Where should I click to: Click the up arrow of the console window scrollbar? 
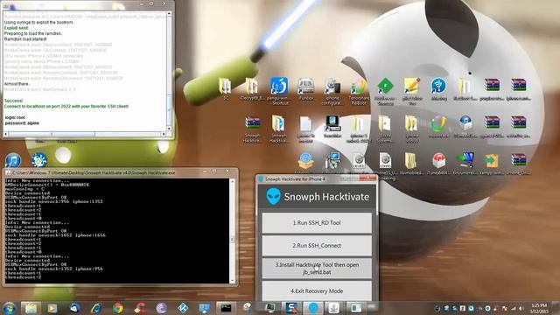[x=232, y=181]
